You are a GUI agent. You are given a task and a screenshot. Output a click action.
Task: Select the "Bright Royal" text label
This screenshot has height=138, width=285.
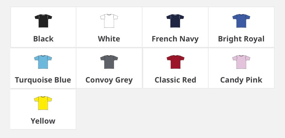[x=241, y=39]
